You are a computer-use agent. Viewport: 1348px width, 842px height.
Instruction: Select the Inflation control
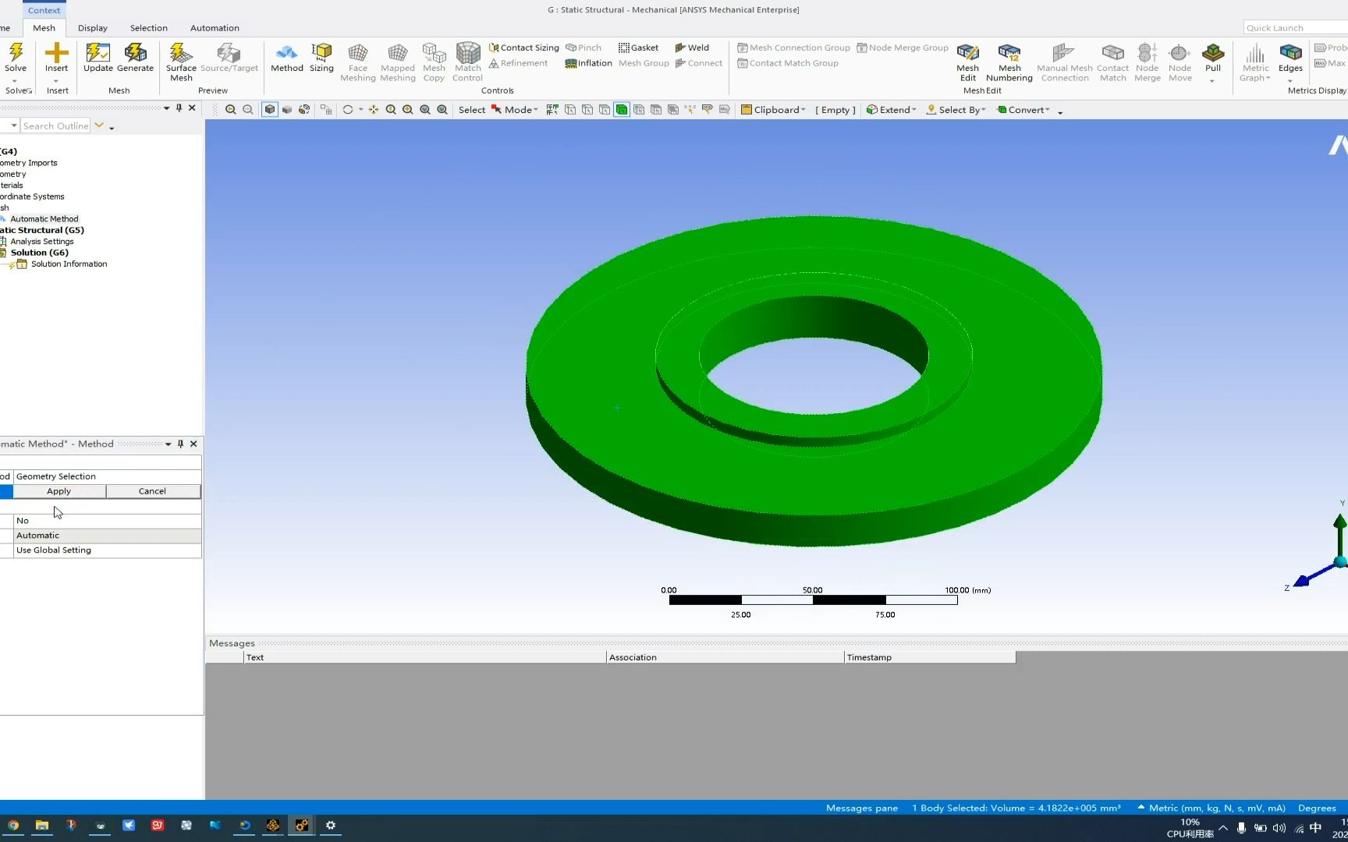[588, 63]
